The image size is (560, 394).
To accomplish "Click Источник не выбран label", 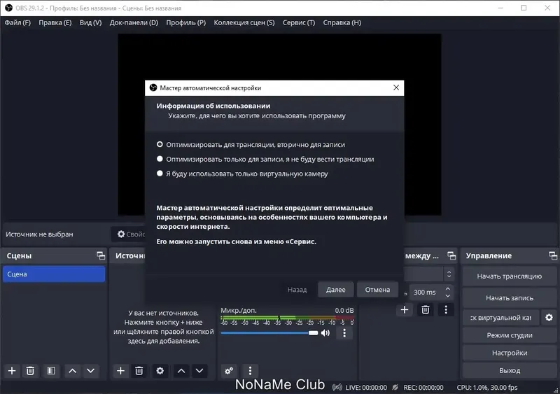I will pos(39,234).
